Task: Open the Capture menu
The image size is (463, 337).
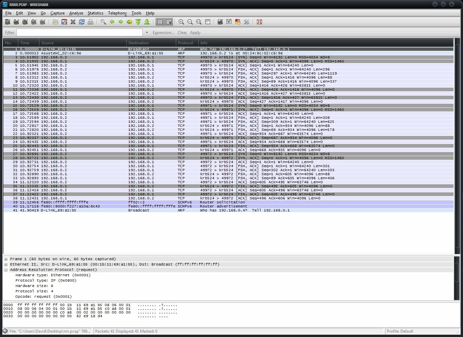Action: [58, 13]
